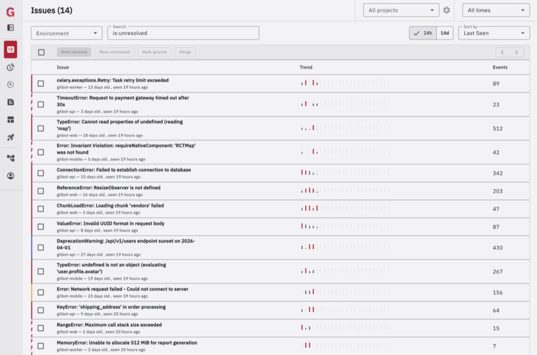This screenshot has height=355, width=537.
Task: Open the Issues page from sidebar
Action: pos(11,49)
